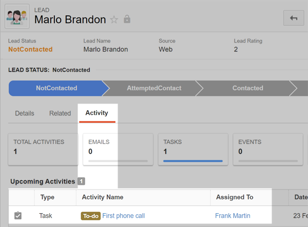Click the lock icon next to lead name
The height and width of the screenshot is (227, 308).
pos(127,19)
